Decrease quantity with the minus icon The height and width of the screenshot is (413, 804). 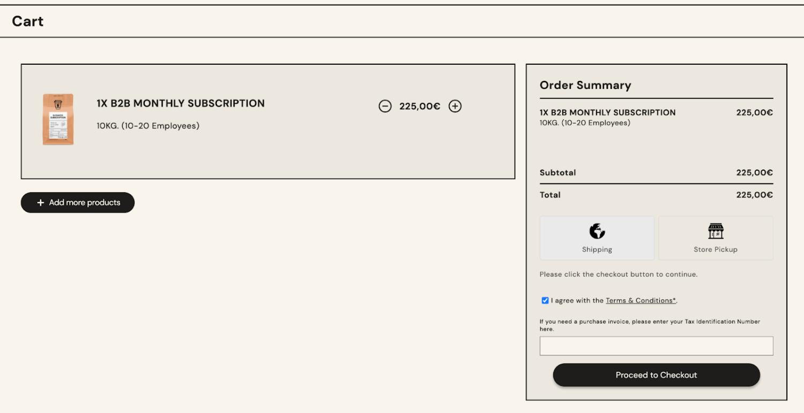point(385,106)
